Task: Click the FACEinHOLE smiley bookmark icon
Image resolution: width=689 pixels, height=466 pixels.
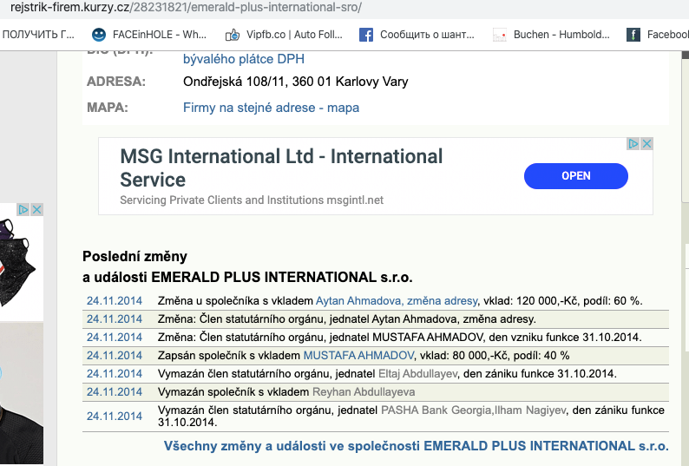Action: [100, 35]
